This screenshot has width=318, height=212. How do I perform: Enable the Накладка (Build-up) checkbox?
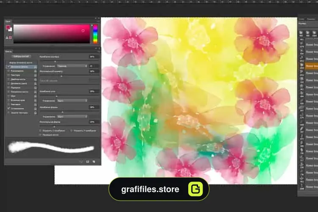tap(8, 104)
